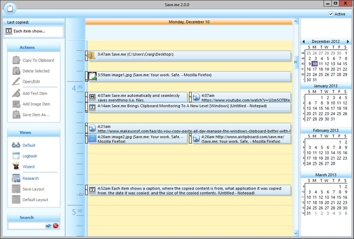Screen dimensions: 354x239
Task: Click text icon in Last copied box
Action: [9, 30]
